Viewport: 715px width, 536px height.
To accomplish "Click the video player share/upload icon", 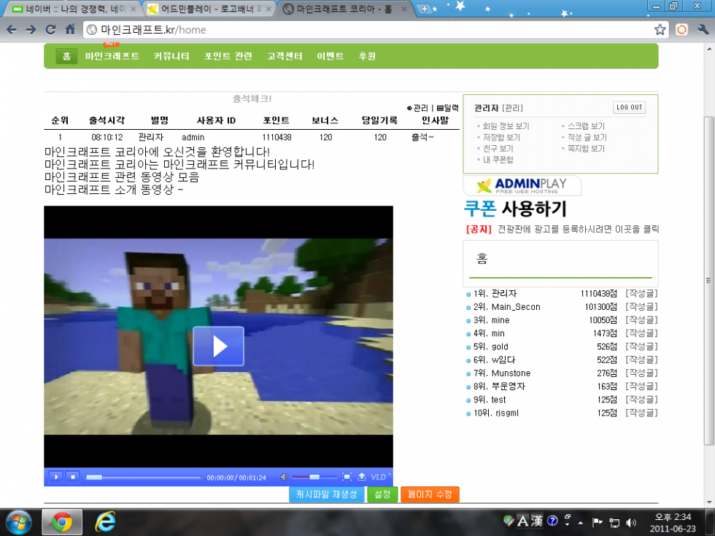I will 362,477.
